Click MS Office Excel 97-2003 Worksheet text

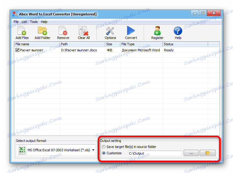tap(59, 150)
